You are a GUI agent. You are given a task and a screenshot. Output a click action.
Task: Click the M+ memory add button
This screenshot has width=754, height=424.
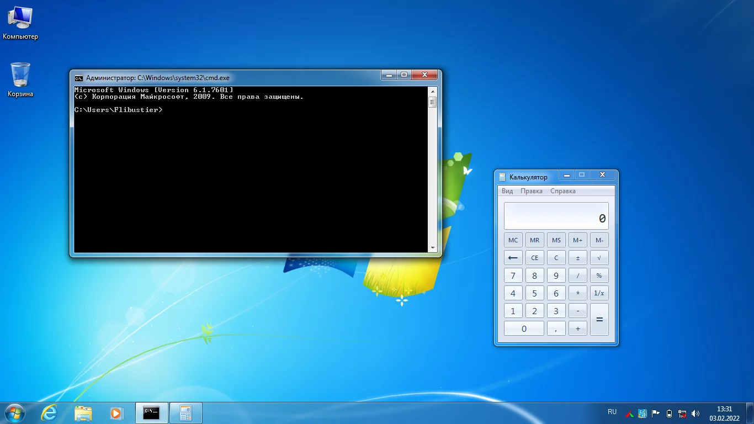[577, 240]
